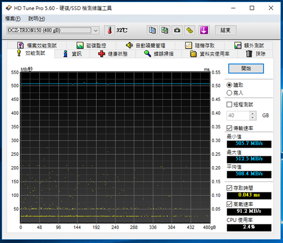Click the HD Tune app title icon
This screenshot has height=243, width=283.
click(9, 8)
